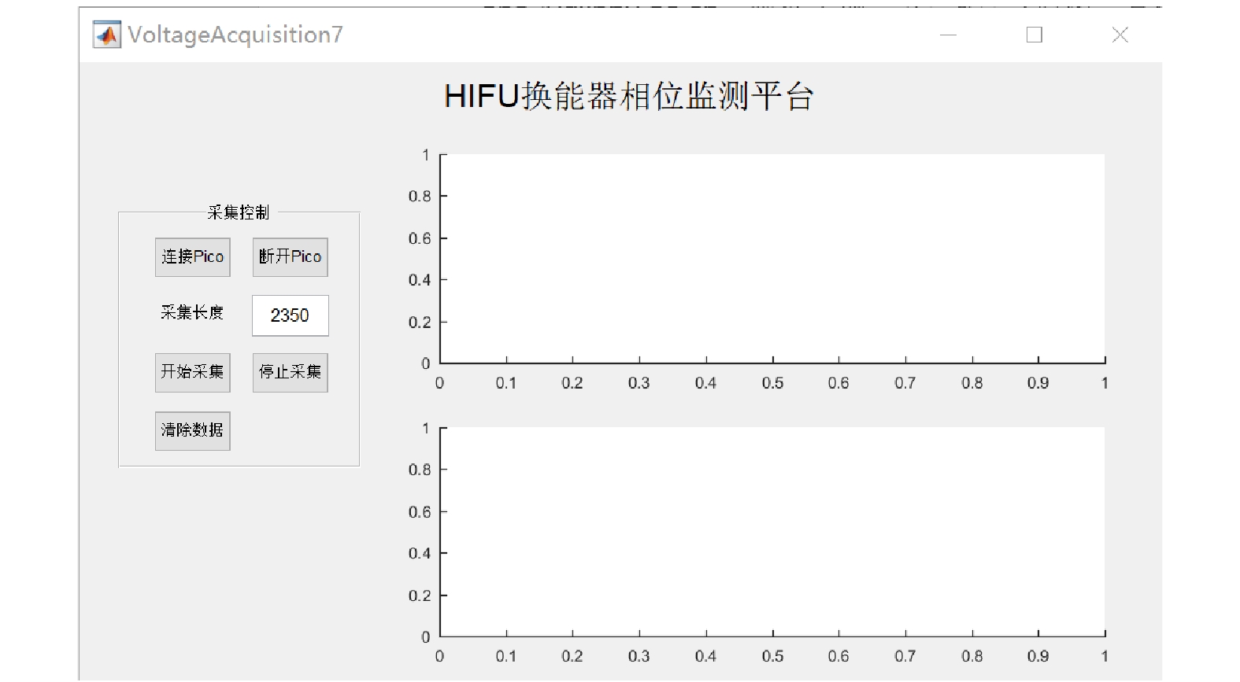1240x682 pixels.
Task: Start acquisition with 开始采集 button
Action: point(192,372)
